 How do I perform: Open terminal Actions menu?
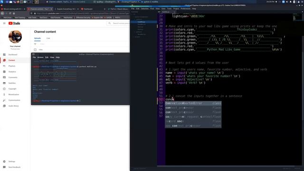pyautogui.click(x=40, y=57)
